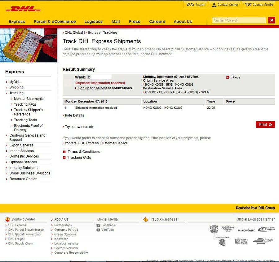The width and height of the screenshot is (279, 262).
Task: Open the About Us menu
Action: (183, 21)
